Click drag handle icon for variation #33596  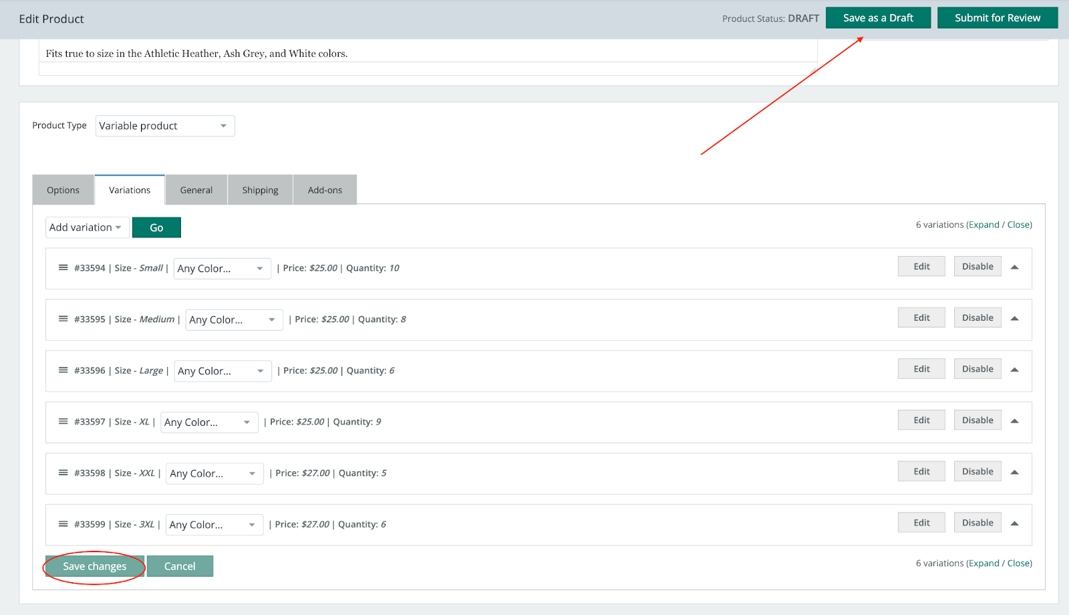[x=63, y=370]
